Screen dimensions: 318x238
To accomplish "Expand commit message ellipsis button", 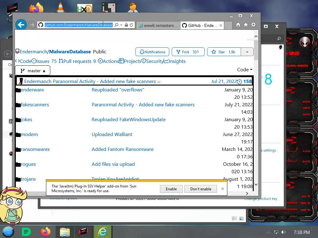I will click(159, 82).
